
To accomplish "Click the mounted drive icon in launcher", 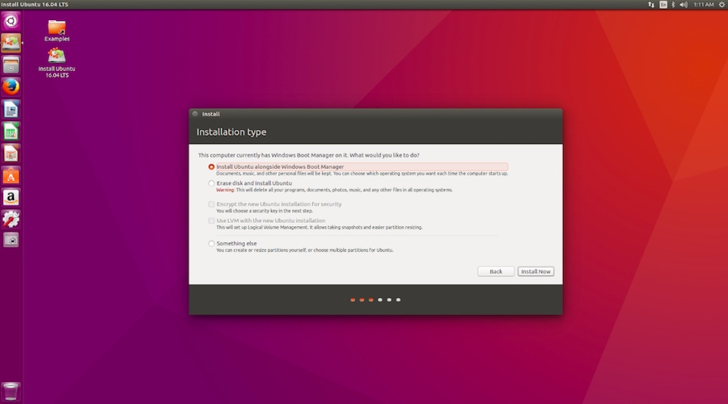I will (11, 240).
